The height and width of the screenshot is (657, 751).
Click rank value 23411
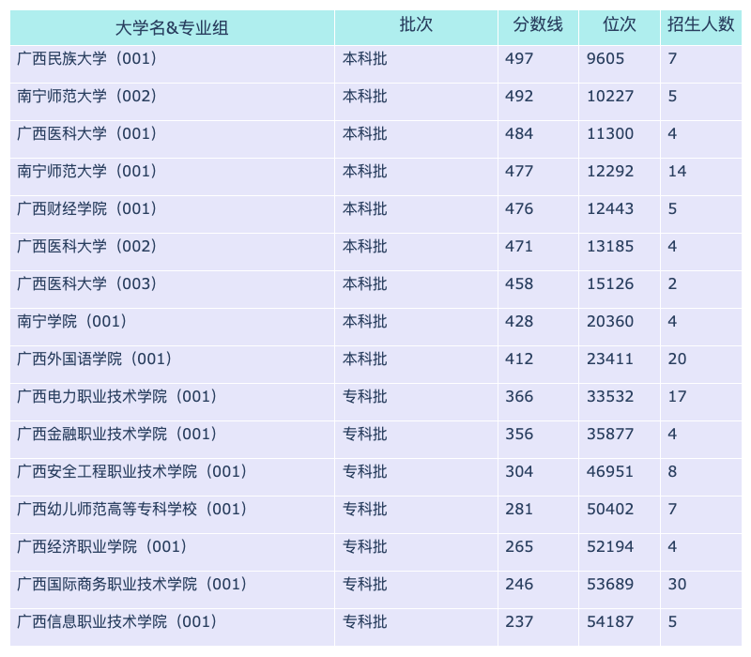coord(610,359)
